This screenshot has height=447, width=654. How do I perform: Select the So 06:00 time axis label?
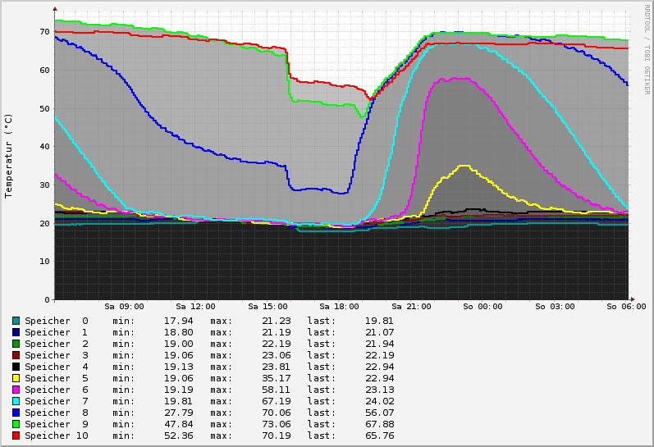625,307
